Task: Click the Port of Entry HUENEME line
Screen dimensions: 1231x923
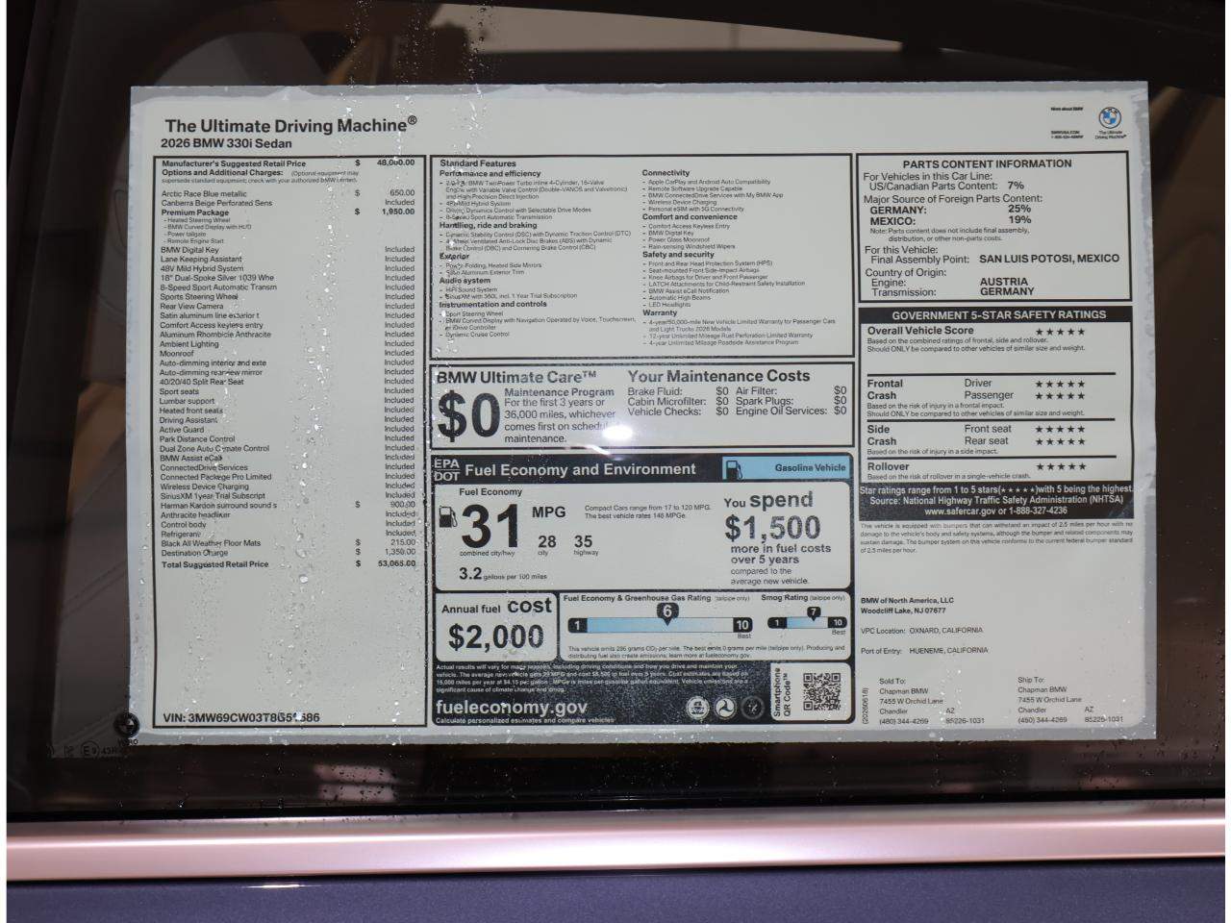Action: (x=924, y=651)
